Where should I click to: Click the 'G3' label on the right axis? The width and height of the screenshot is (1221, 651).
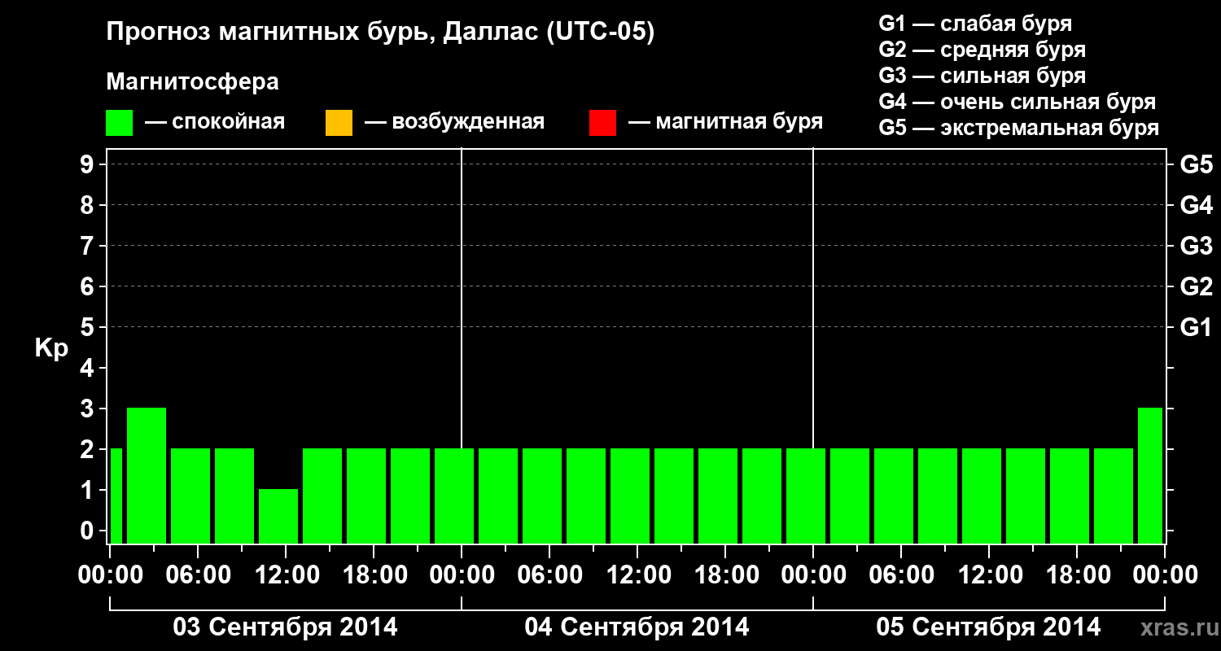tap(1196, 246)
